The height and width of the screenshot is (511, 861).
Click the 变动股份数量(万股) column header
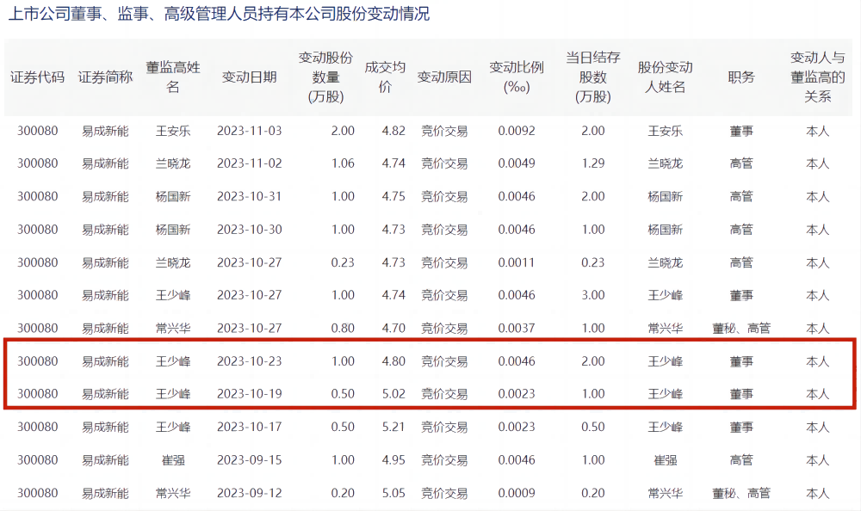[325, 77]
